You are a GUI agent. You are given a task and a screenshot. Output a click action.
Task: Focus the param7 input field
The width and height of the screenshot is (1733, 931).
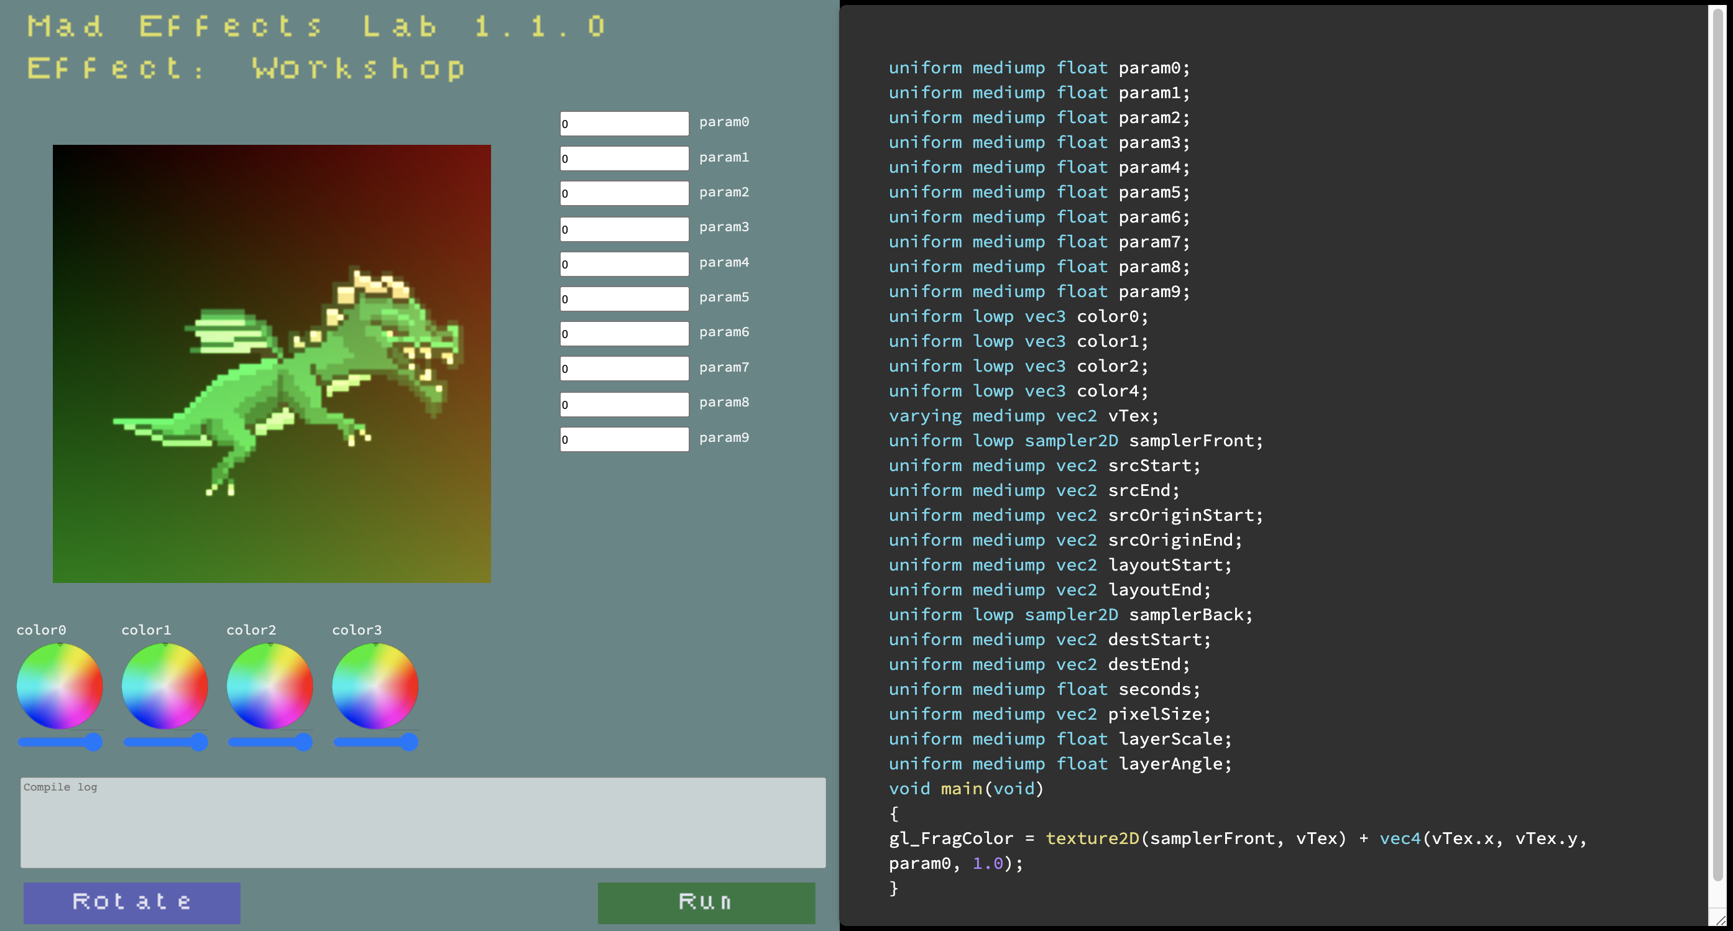pos(624,369)
